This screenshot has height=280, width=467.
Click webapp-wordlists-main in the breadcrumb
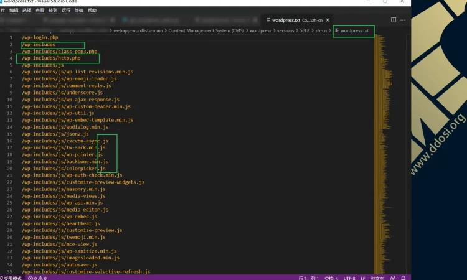[x=138, y=30]
